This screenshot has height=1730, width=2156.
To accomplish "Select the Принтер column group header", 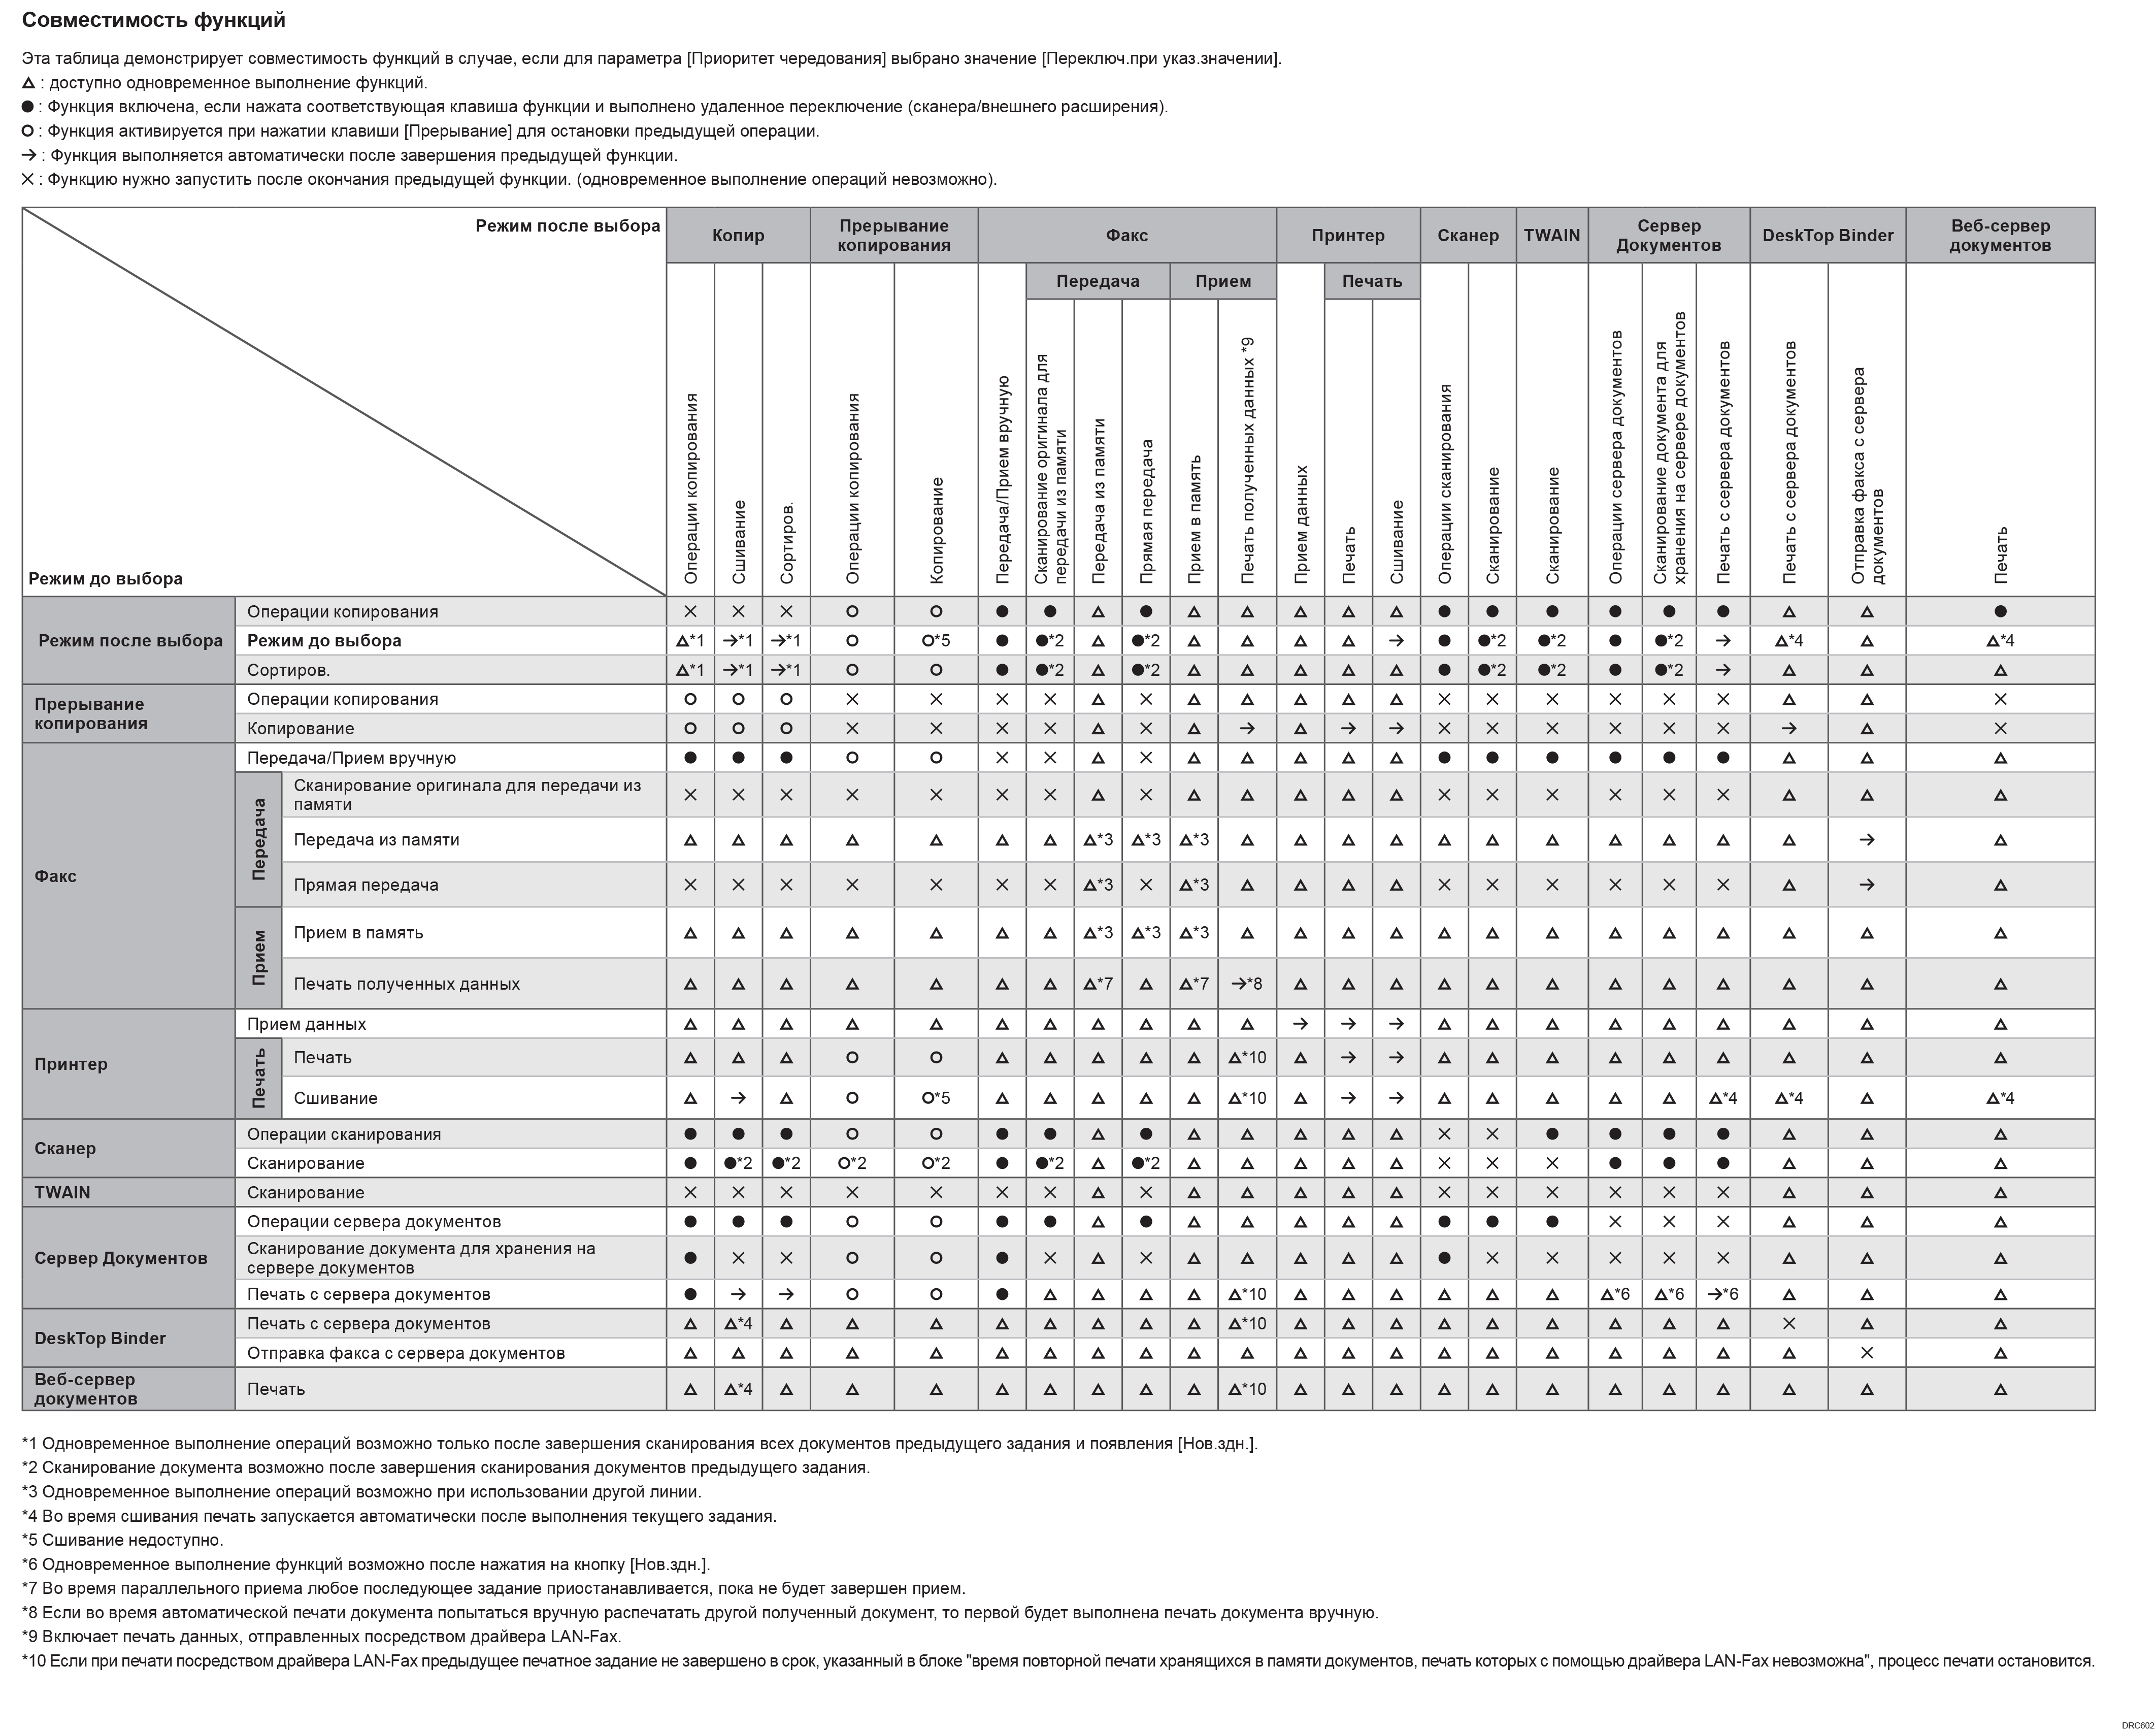I will [x=1347, y=236].
